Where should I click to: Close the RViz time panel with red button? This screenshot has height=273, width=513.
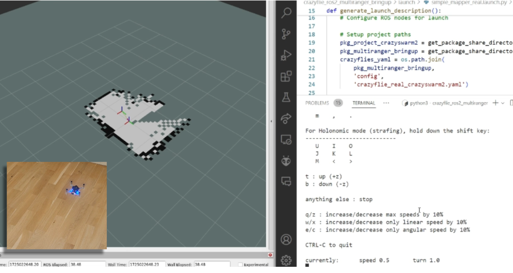point(270,255)
